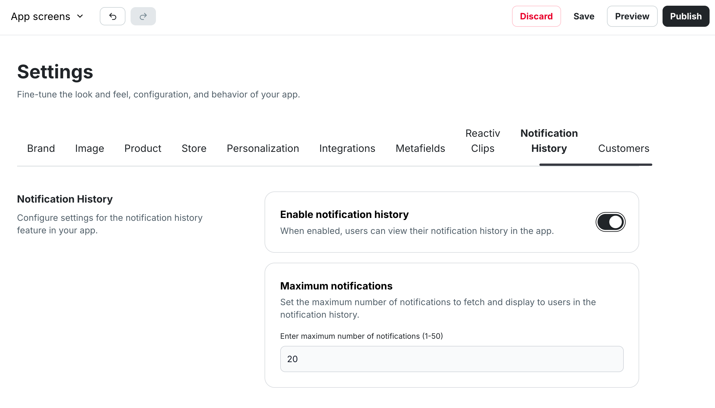Open the Image settings tab
This screenshot has width=715, height=408.
[x=90, y=148]
